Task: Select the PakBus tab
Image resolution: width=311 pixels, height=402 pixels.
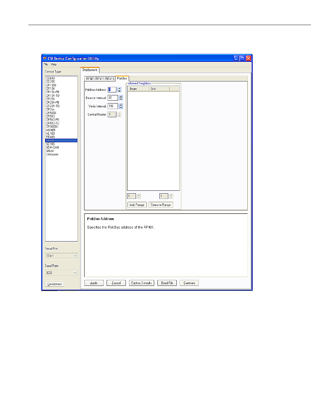Action: [x=122, y=78]
